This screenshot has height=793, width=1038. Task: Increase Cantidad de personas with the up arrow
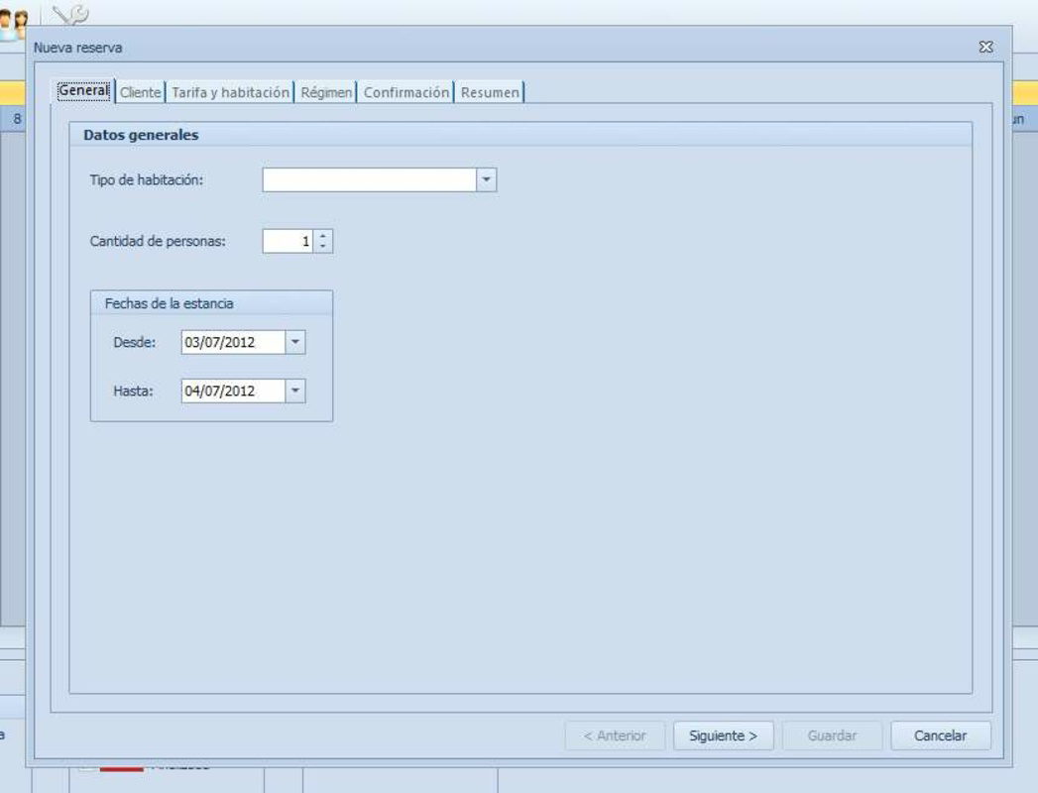pos(323,236)
